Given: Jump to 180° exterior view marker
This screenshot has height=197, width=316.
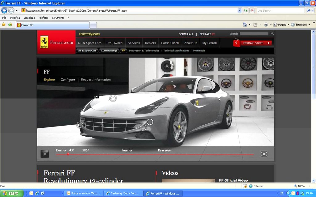Looking at the screenshot, I should (x=86, y=150).
